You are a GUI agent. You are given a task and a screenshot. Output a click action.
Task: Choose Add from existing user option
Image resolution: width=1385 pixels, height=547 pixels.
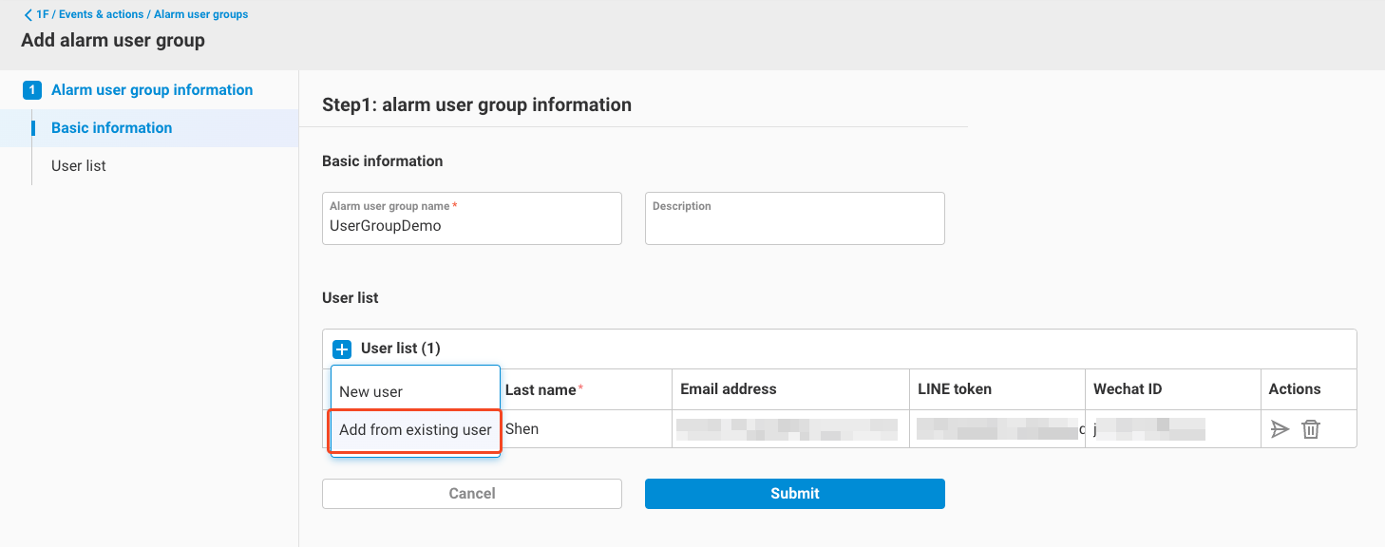[415, 430]
